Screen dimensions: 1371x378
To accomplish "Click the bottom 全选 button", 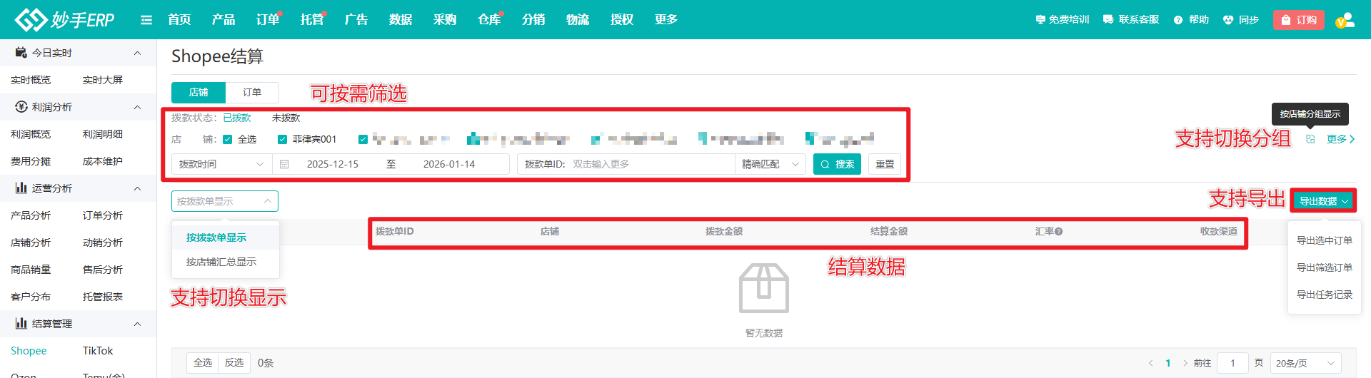I will (x=203, y=363).
